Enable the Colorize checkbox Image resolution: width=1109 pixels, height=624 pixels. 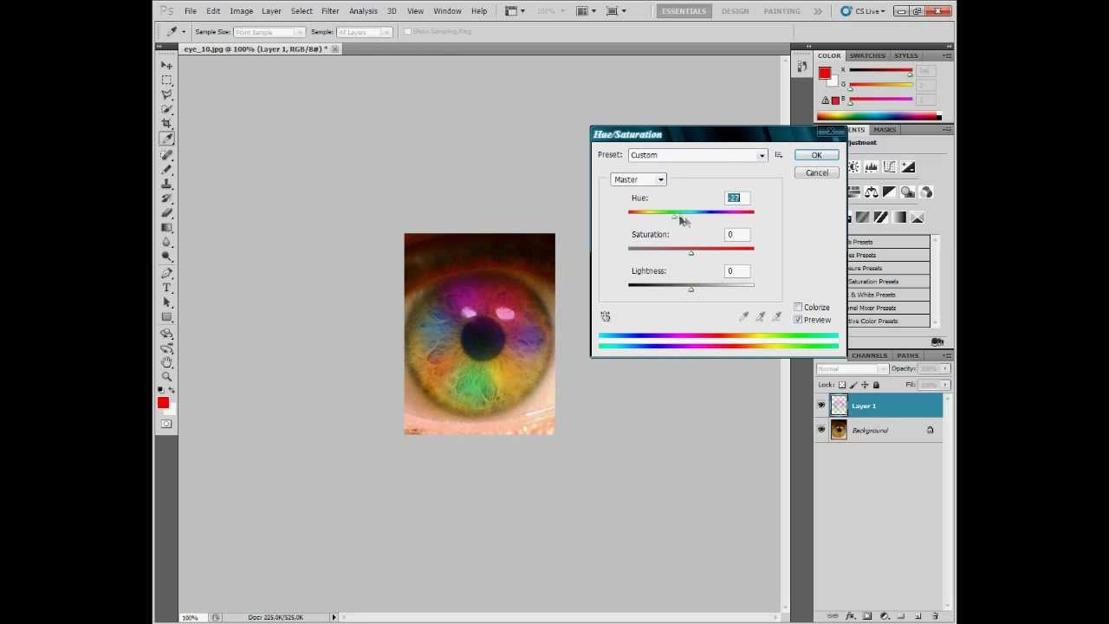tap(798, 308)
